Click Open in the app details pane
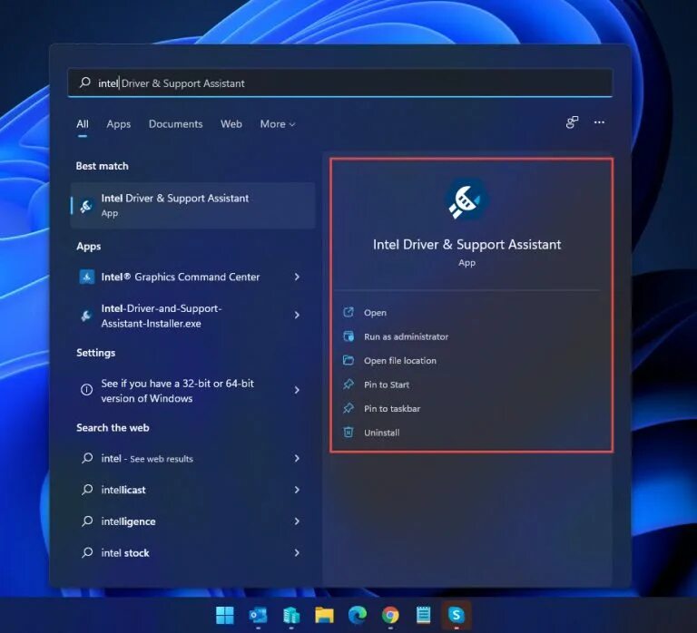Image resolution: width=697 pixels, height=633 pixels. point(375,312)
